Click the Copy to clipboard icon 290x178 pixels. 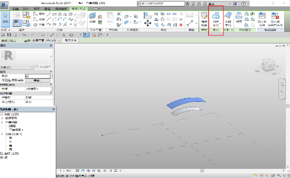(119, 19)
